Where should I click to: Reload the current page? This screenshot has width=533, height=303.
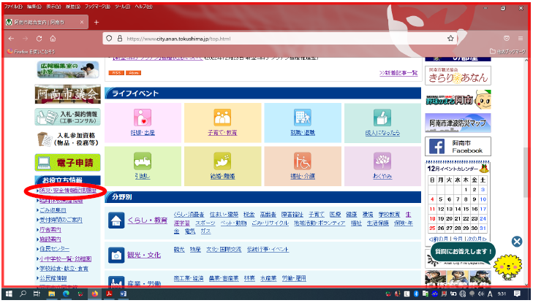[39, 39]
